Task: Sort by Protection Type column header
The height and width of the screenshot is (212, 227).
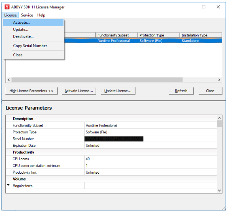Action: pyautogui.click(x=159, y=35)
